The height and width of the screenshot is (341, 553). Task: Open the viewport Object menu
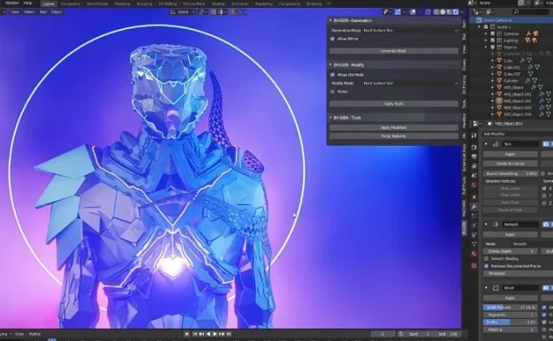tap(57, 11)
